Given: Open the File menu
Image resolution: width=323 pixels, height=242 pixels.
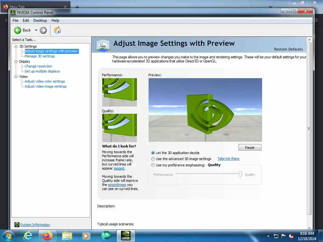Looking at the screenshot, I should tap(15, 20).
